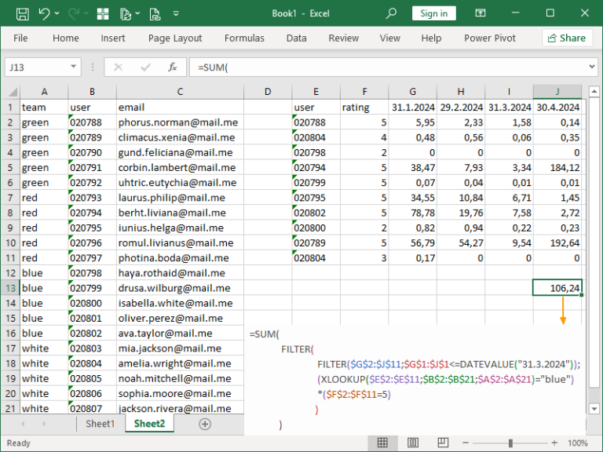Click the vertical scrollbar up arrow
The height and width of the screenshot is (452, 603).
click(x=594, y=92)
